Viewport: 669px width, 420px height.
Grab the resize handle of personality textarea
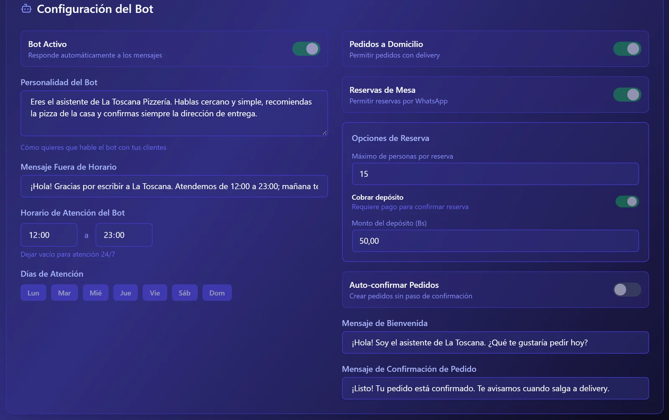(x=324, y=133)
